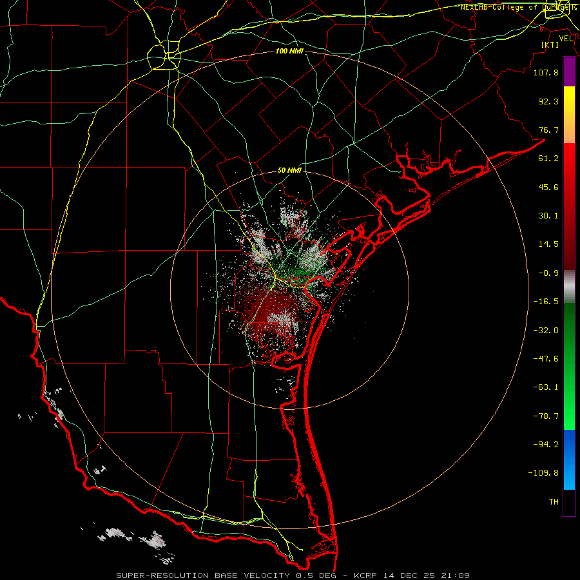
Task: Select the 14.5 scale value
Action: [x=548, y=244]
